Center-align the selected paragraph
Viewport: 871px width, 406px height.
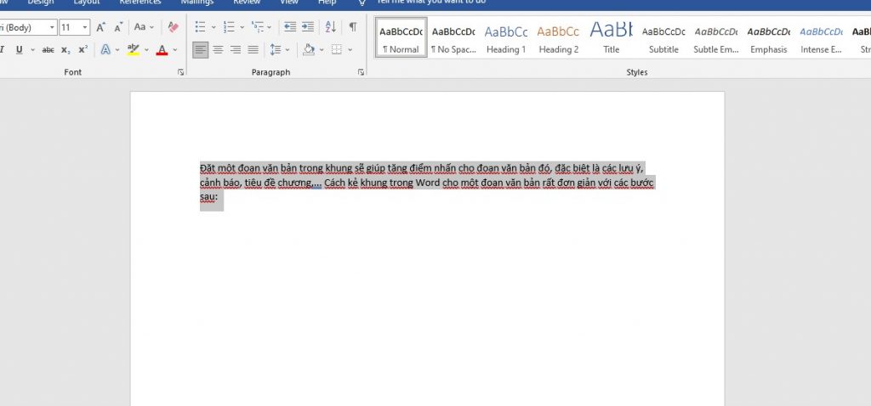(x=218, y=50)
